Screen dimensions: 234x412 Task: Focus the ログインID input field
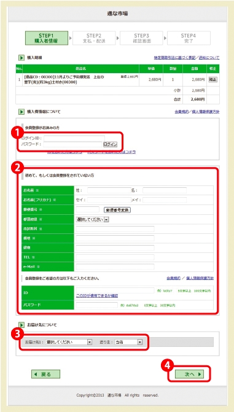point(74,138)
